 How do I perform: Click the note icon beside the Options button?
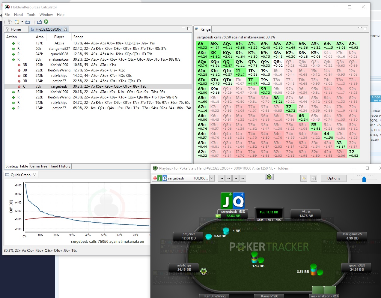(x=314, y=178)
